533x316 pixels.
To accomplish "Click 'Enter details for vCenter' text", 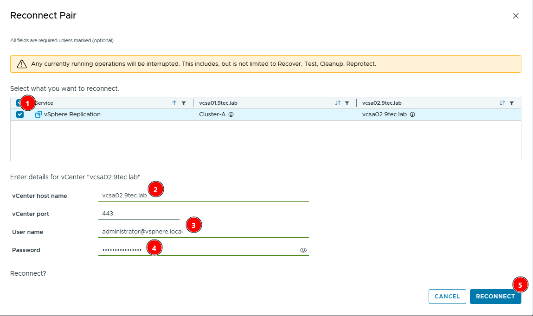I will (x=76, y=177).
